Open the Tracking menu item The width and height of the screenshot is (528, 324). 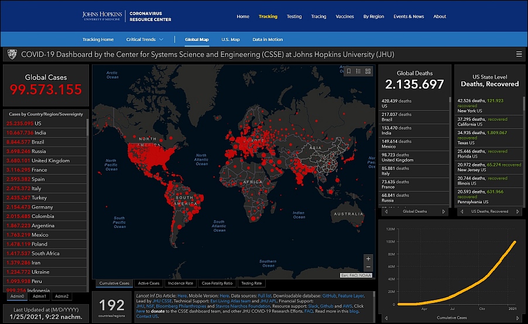click(x=268, y=16)
